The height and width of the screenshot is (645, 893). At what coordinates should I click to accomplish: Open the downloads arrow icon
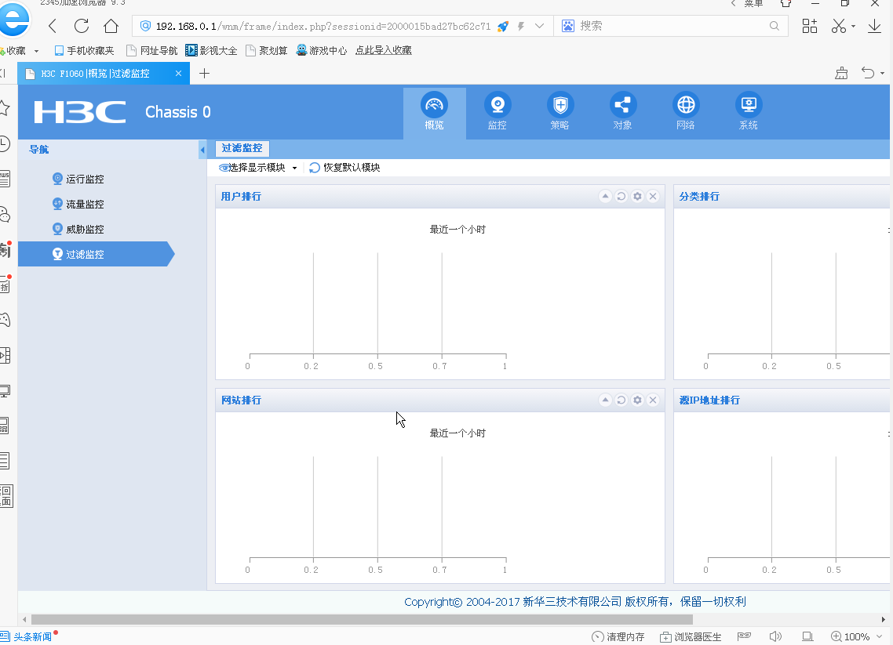pos(874,26)
